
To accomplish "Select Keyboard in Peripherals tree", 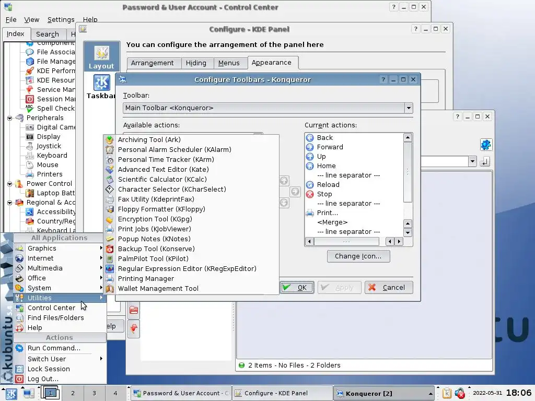I will (52, 156).
